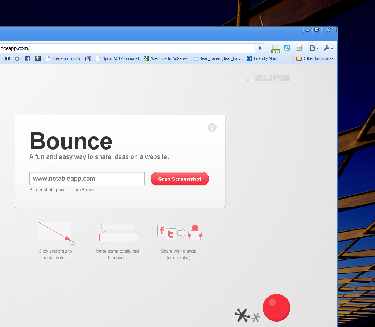Open Welcome to AdSense bookmark
The width and height of the screenshot is (375, 327).
click(166, 58)
